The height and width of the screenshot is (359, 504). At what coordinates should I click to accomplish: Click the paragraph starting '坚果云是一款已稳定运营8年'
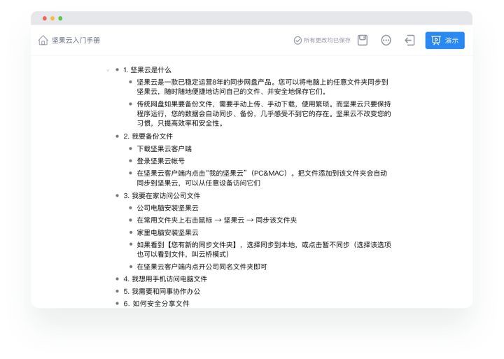coord(262,87)
